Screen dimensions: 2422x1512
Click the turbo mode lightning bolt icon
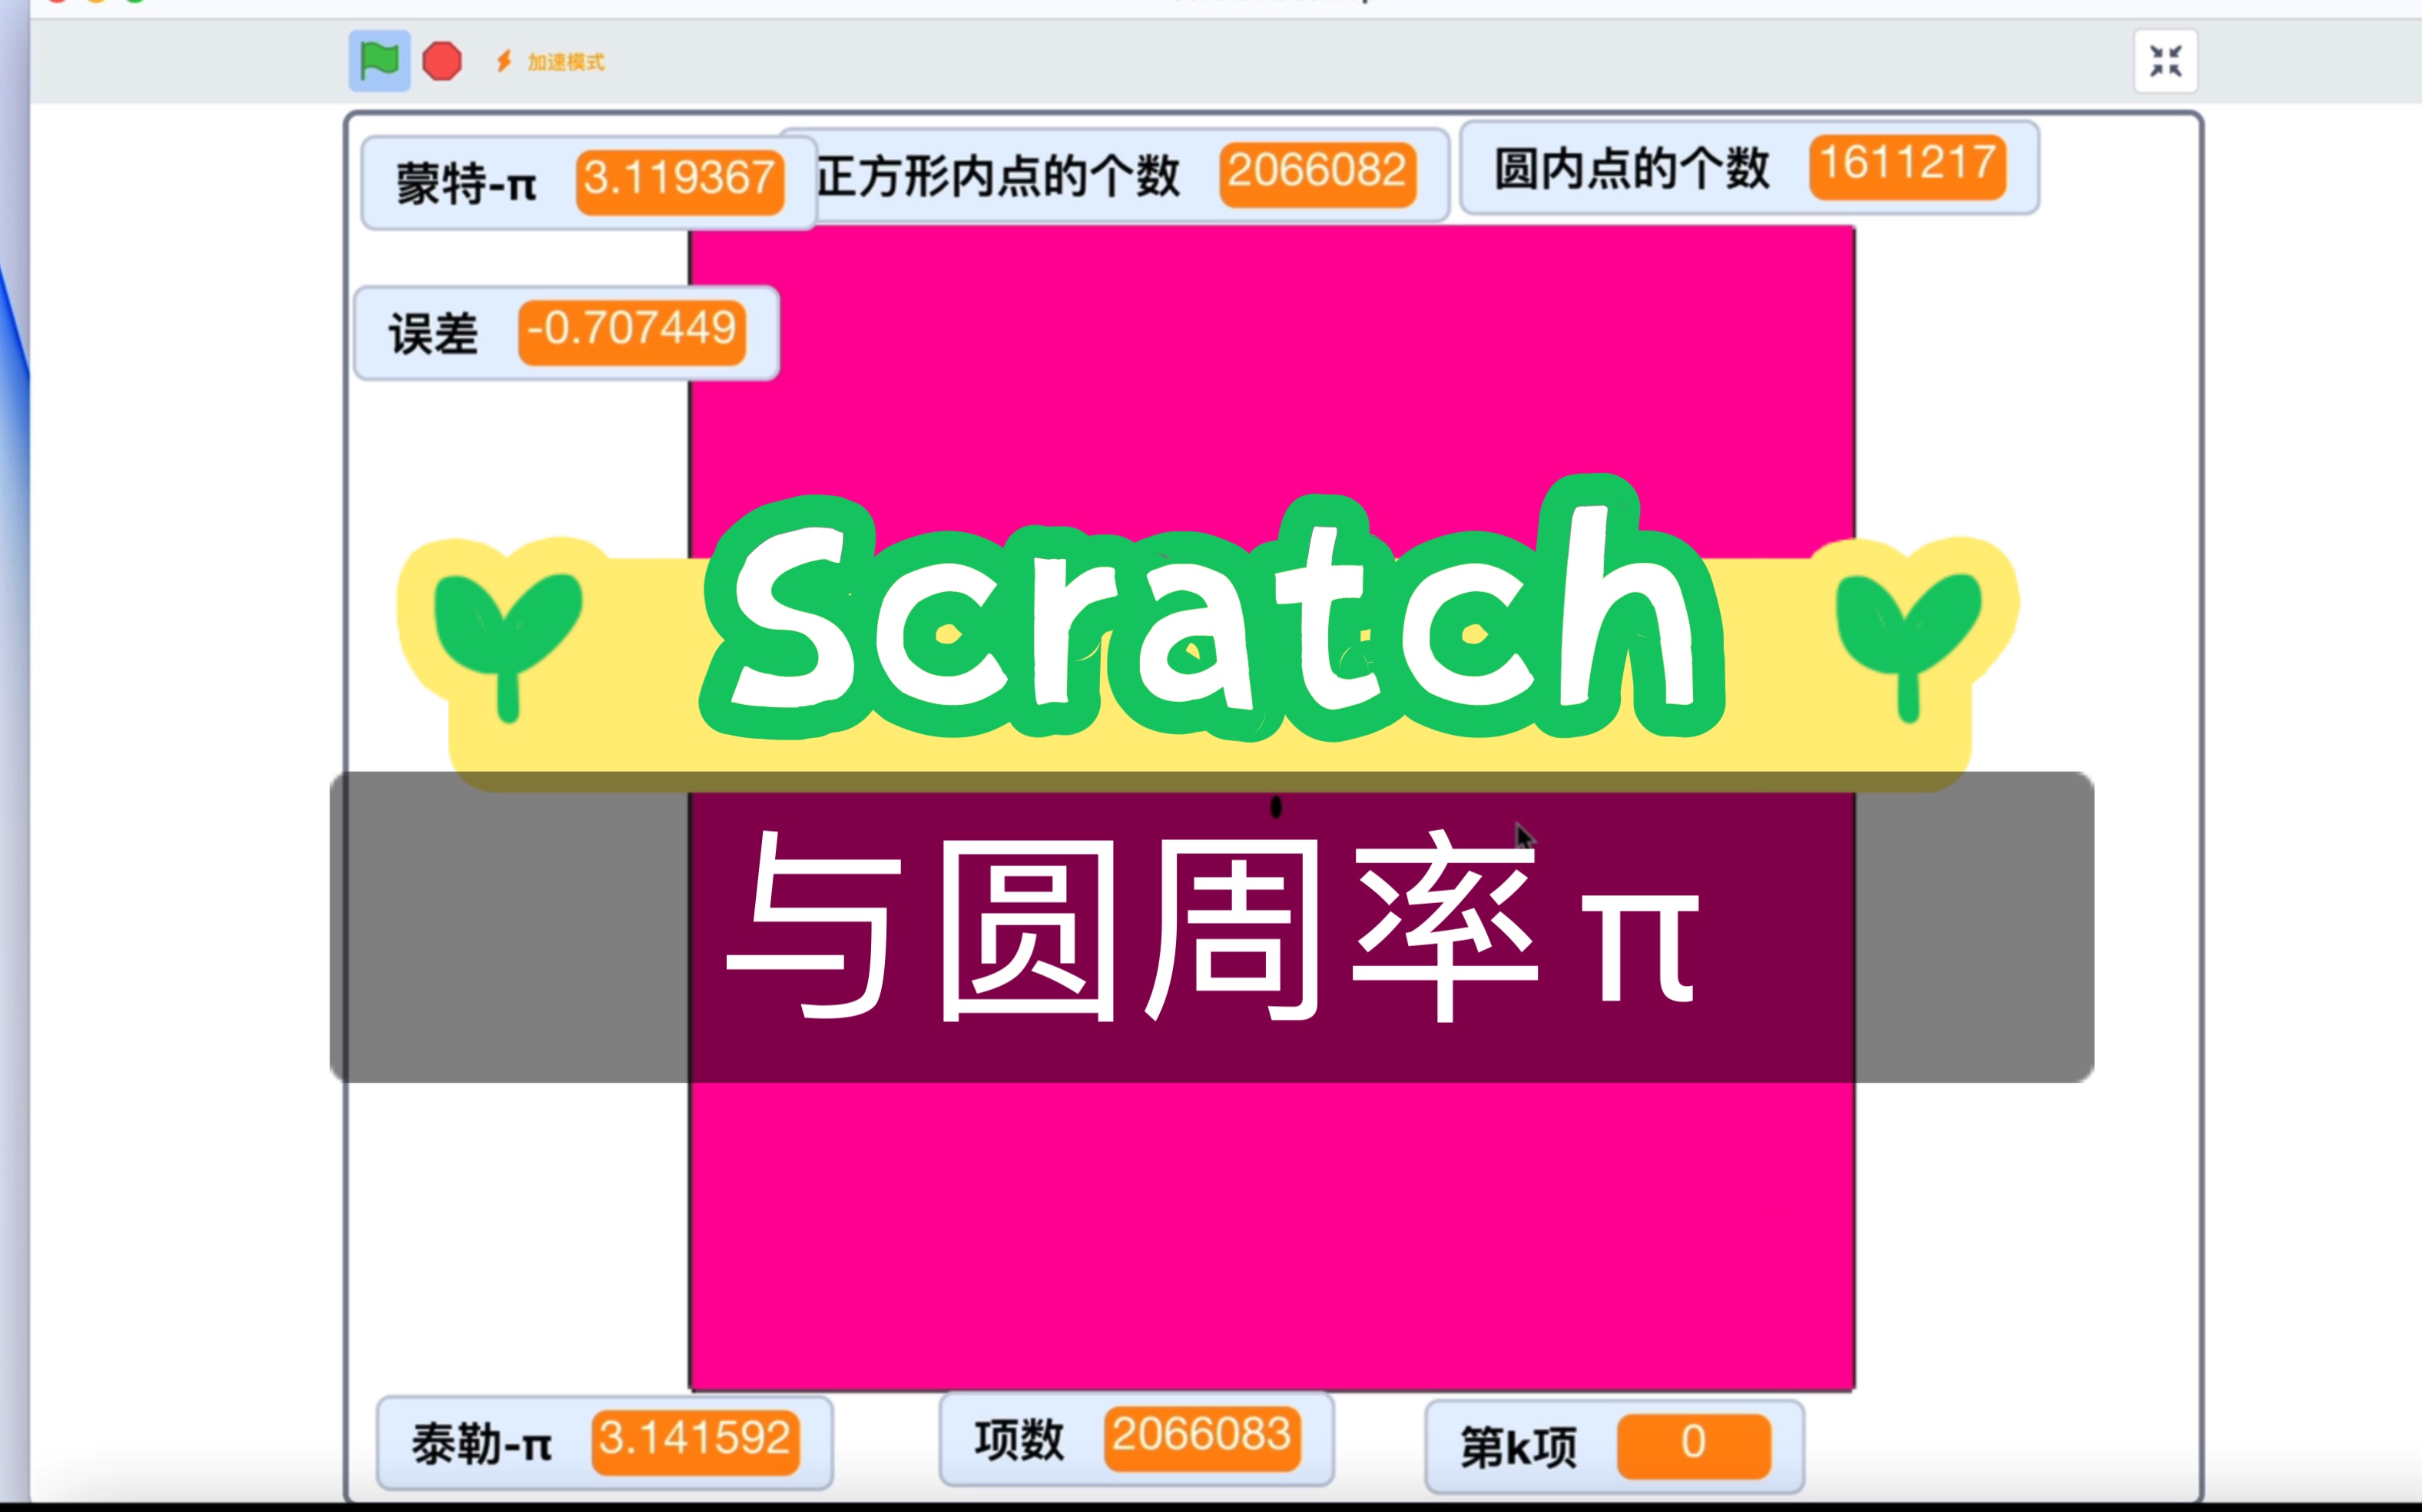click(504, 62)
